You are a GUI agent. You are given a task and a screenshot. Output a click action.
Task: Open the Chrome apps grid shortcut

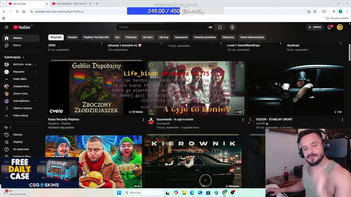4,18
